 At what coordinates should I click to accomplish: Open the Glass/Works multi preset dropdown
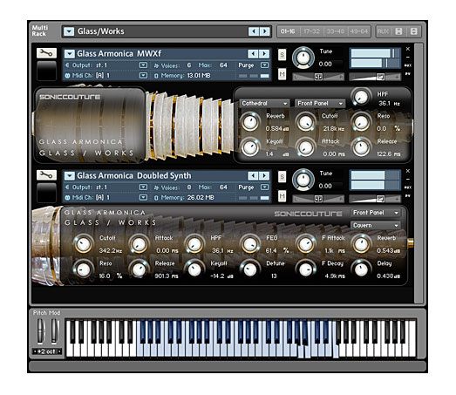(x=69, y=31)
